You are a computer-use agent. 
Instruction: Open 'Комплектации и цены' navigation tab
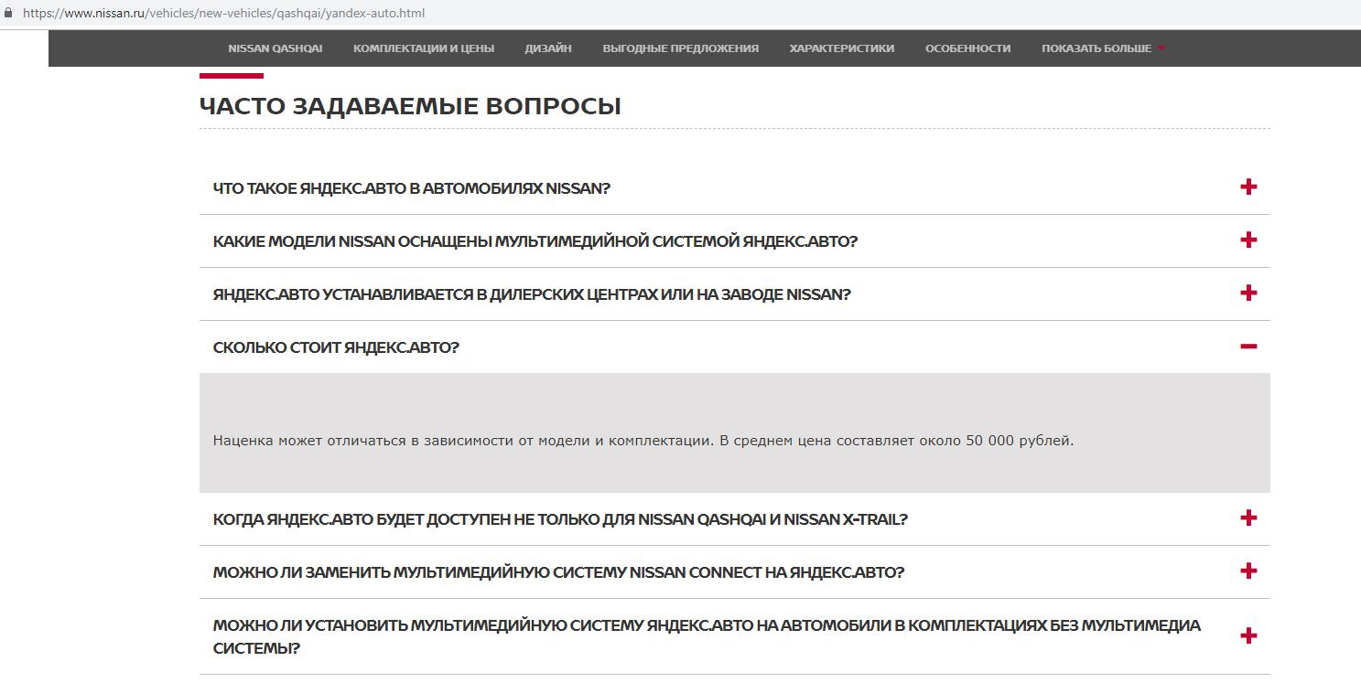tap(424, 48)
